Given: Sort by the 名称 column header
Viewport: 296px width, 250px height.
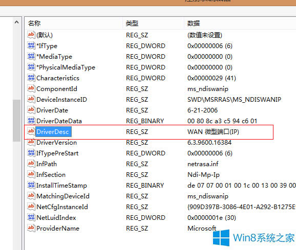Looking at the screenshot, I should click(x=74, y=24).
